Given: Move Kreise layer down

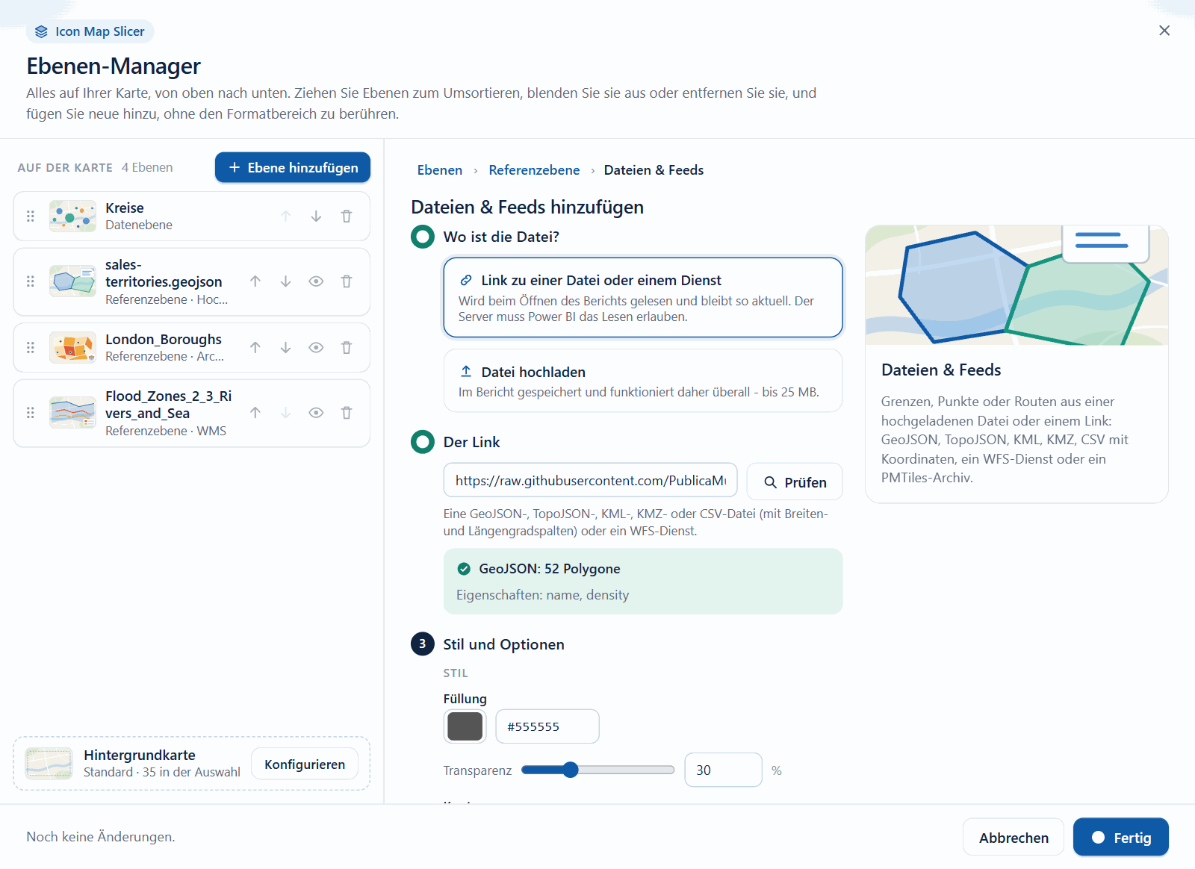Looking at the screenshot, I should (316, 217).
